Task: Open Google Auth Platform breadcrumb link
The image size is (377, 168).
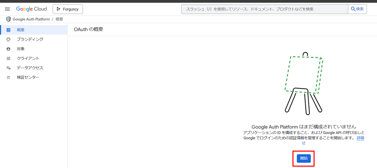Action: [x=31, y=19]
